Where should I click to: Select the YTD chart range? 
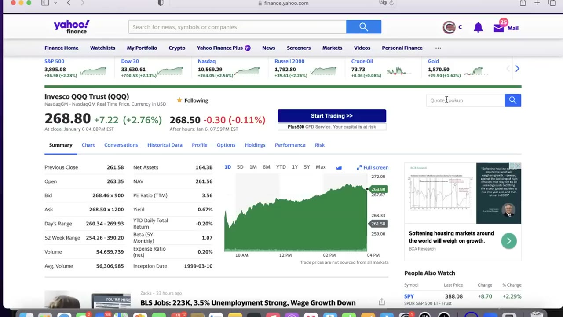tap(281, 167)
